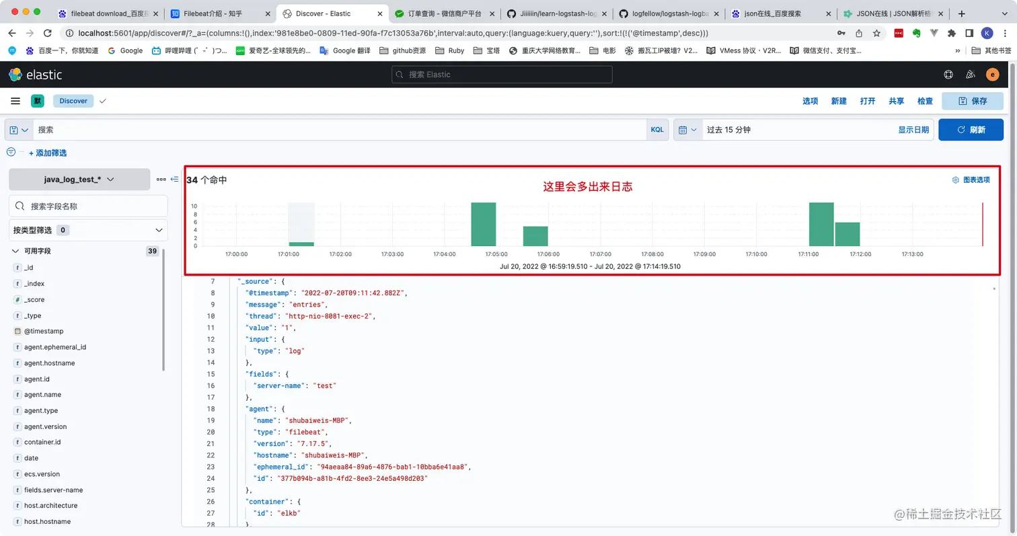Click the orange user avatar 'e'
Viewport: 1017px width, 536px height.
[992, 75]
